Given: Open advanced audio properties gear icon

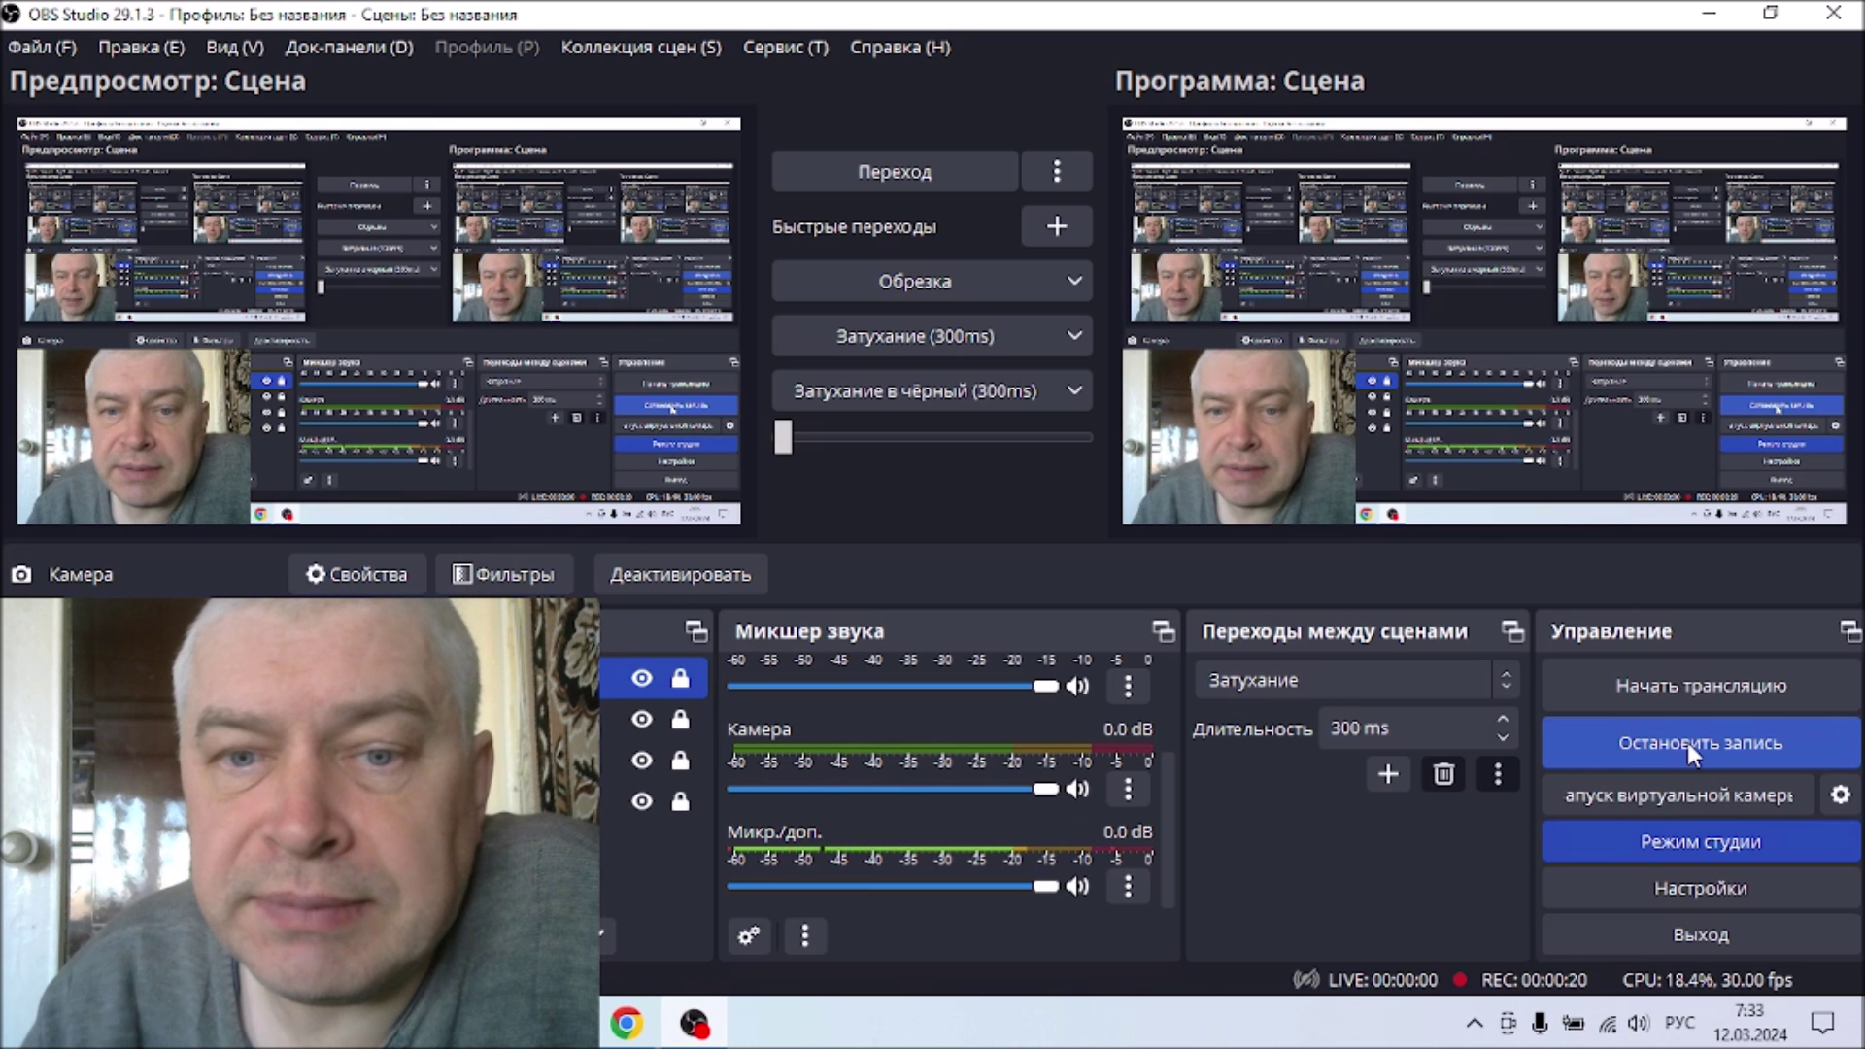Looking at the screenshot, I should pyautogui.click(x=749, y=936).
